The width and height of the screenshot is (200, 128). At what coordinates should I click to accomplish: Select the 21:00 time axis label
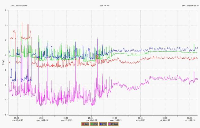coord(115,118)
